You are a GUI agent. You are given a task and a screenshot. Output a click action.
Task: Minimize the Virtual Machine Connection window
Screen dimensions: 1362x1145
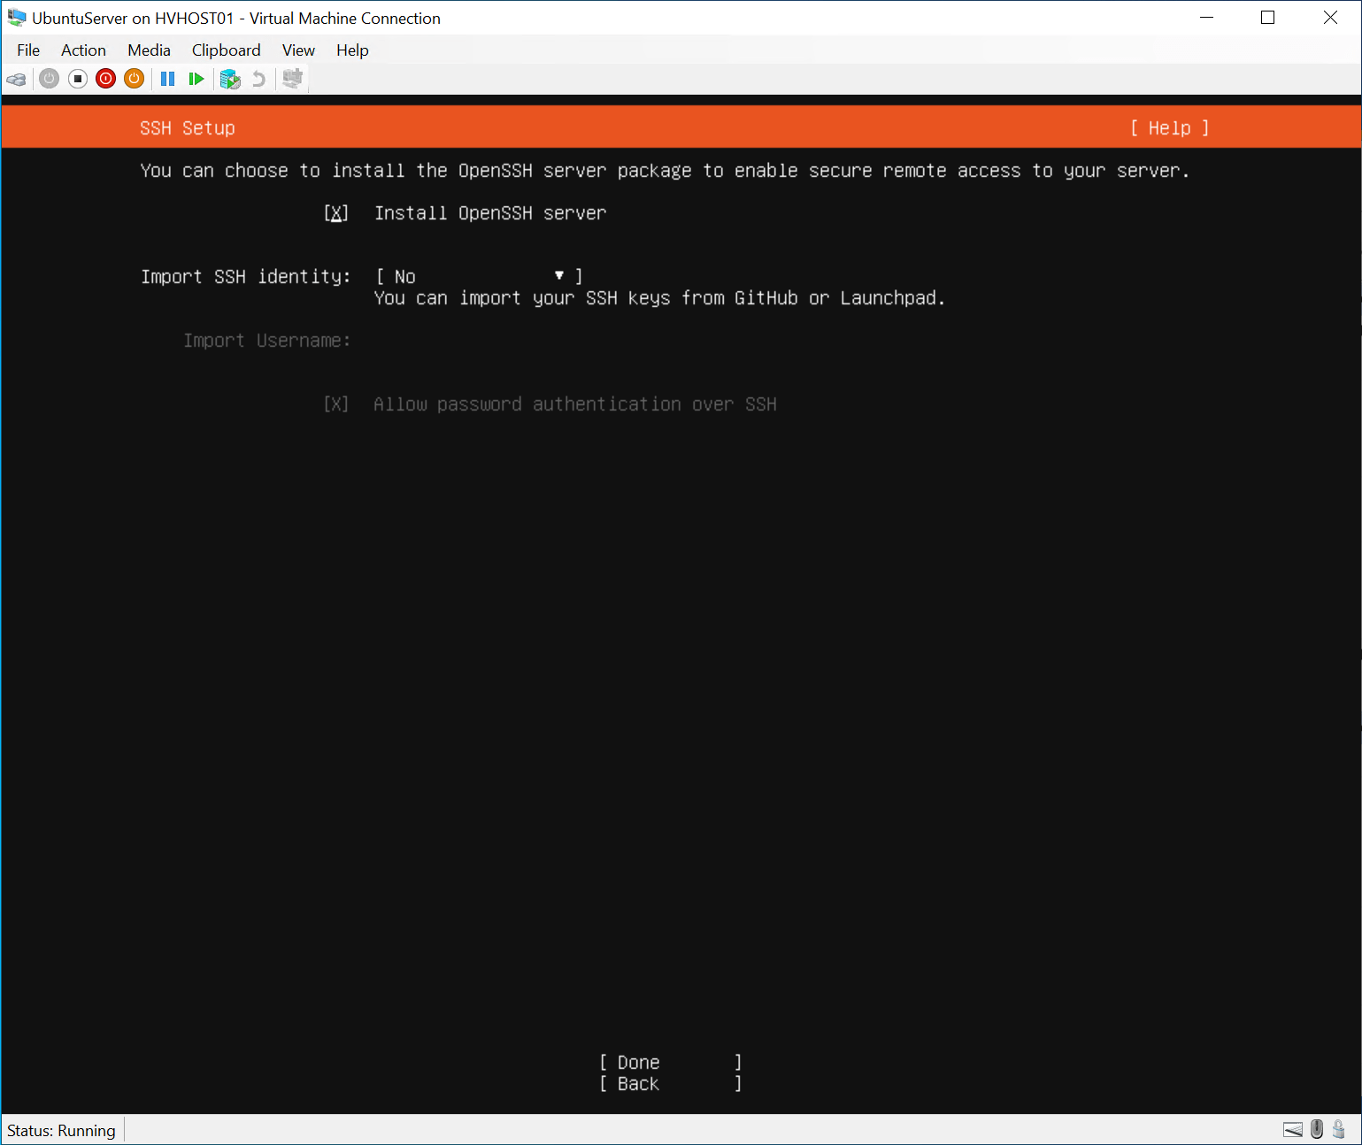(1207, 18)
